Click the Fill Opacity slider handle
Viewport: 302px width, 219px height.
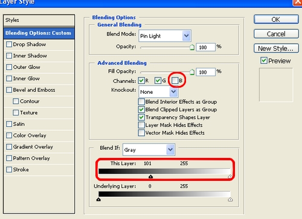tap(192, 72)
